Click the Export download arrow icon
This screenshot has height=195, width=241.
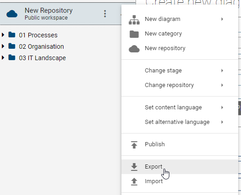[x=134, y=167]
